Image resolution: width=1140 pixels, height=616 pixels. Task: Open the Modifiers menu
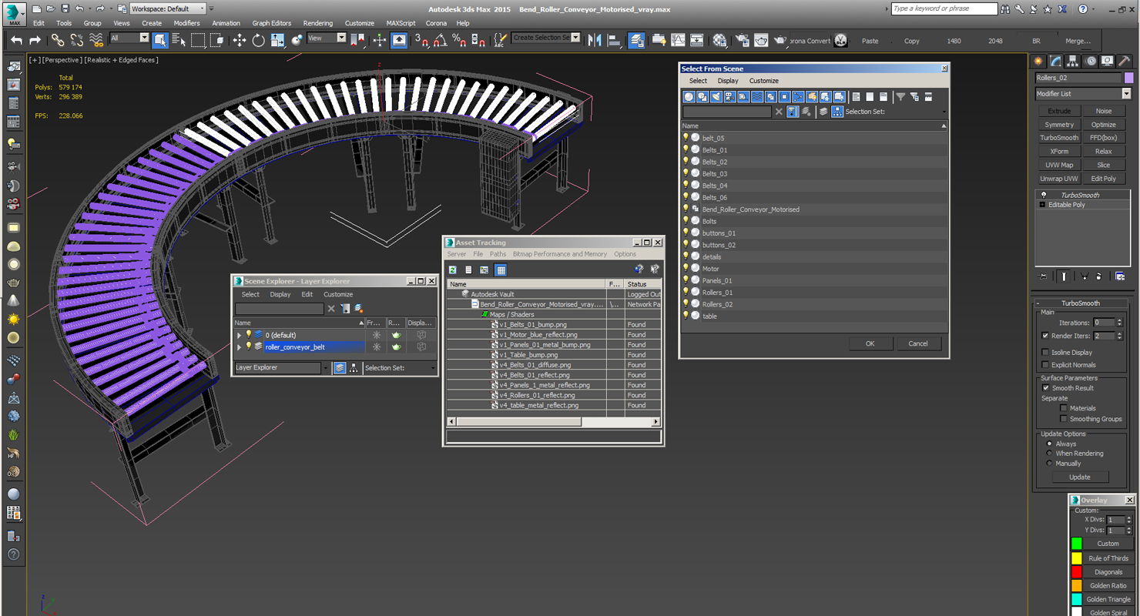(186, 23)
